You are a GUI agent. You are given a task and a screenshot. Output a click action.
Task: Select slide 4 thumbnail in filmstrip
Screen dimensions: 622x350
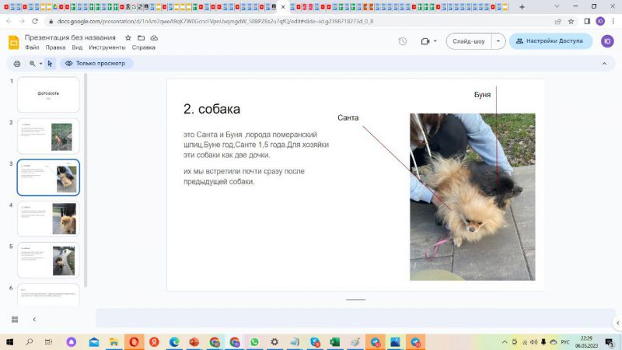[48, 219]
